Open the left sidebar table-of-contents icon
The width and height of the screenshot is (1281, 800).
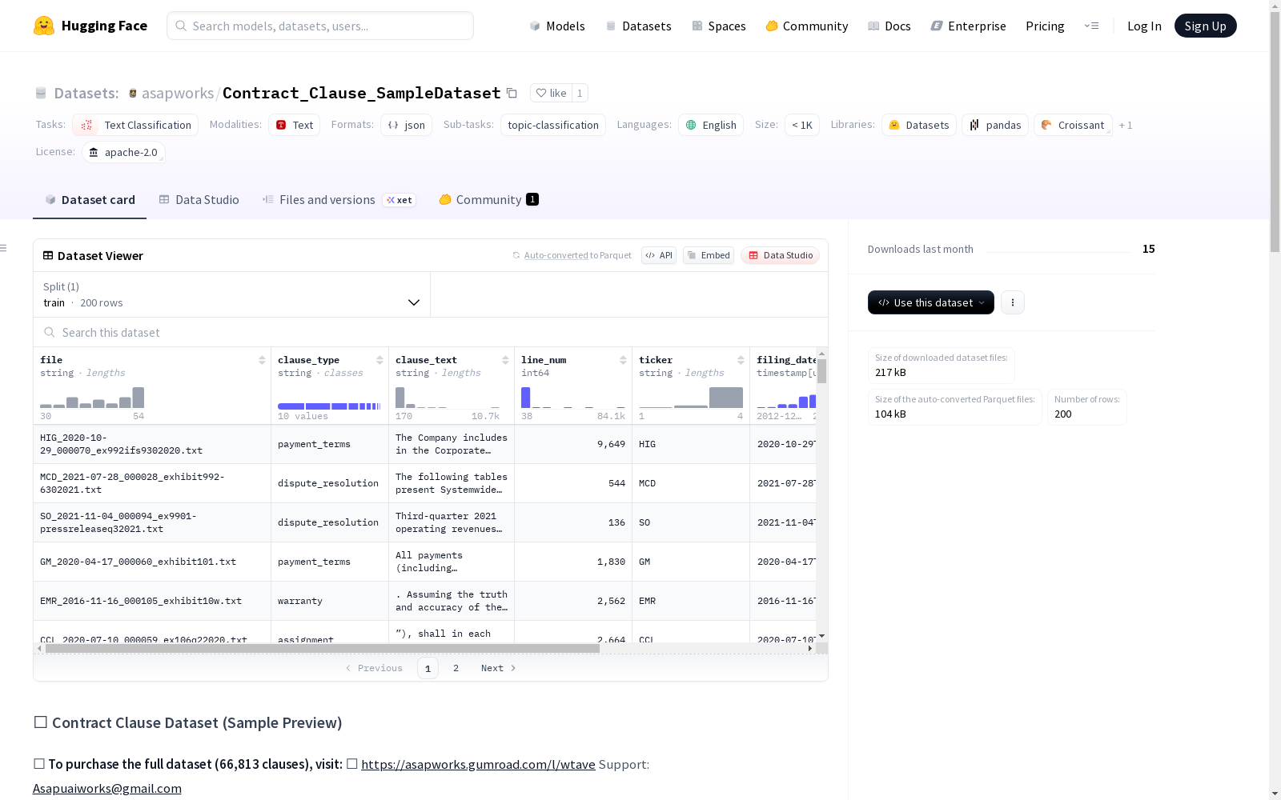(4, 248)
